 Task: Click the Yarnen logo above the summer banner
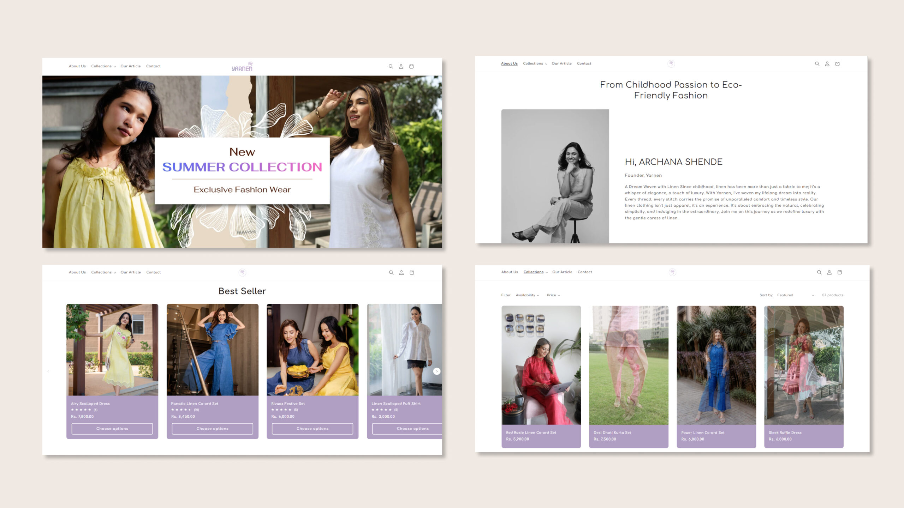click(242, 66)
